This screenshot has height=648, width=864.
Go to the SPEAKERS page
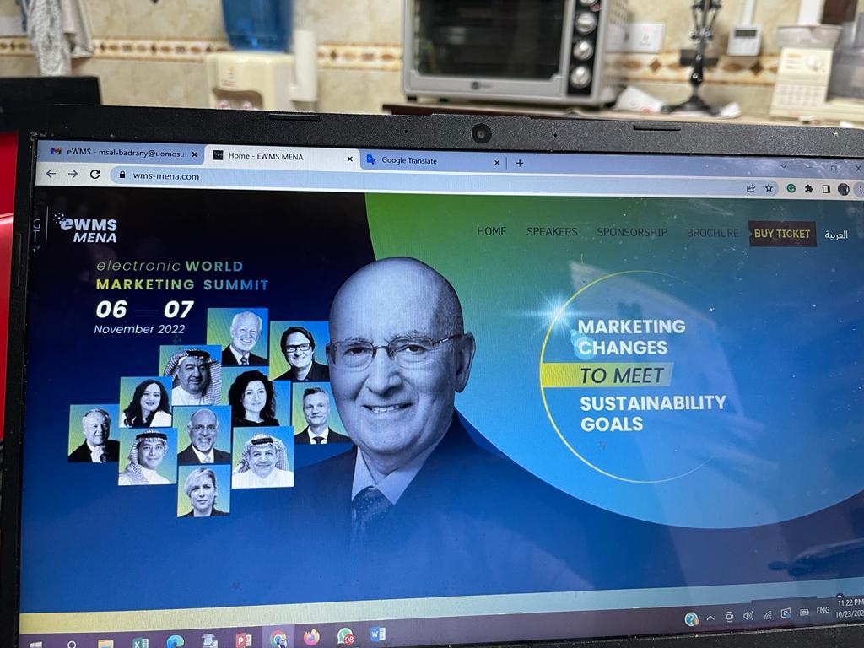(x=552, y=231)
